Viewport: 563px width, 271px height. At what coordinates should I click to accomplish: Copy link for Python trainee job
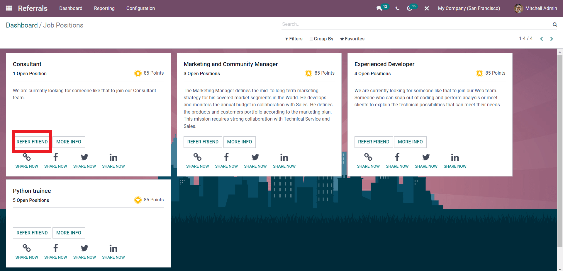[x=27, y=248]
